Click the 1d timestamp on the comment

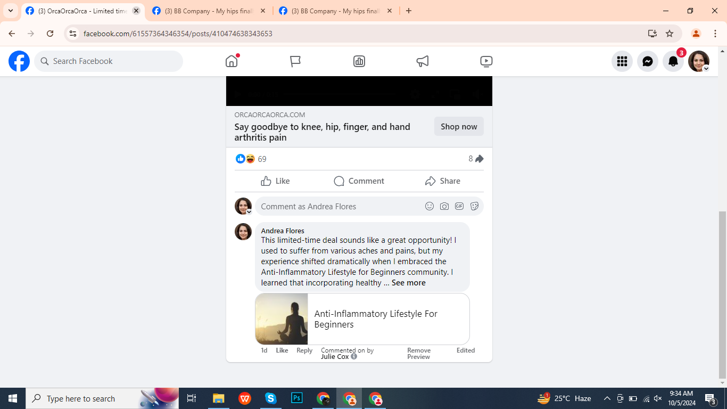coord(264,350)
